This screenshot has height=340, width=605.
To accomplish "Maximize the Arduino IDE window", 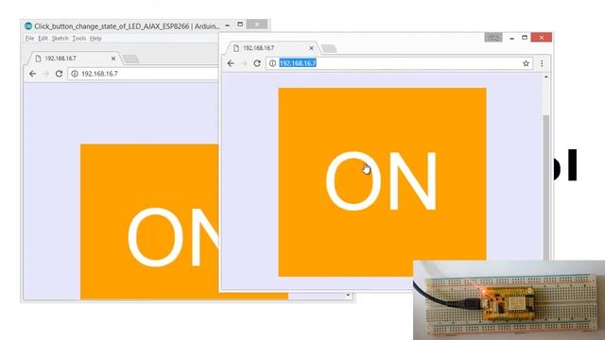I will pos(240,25).
